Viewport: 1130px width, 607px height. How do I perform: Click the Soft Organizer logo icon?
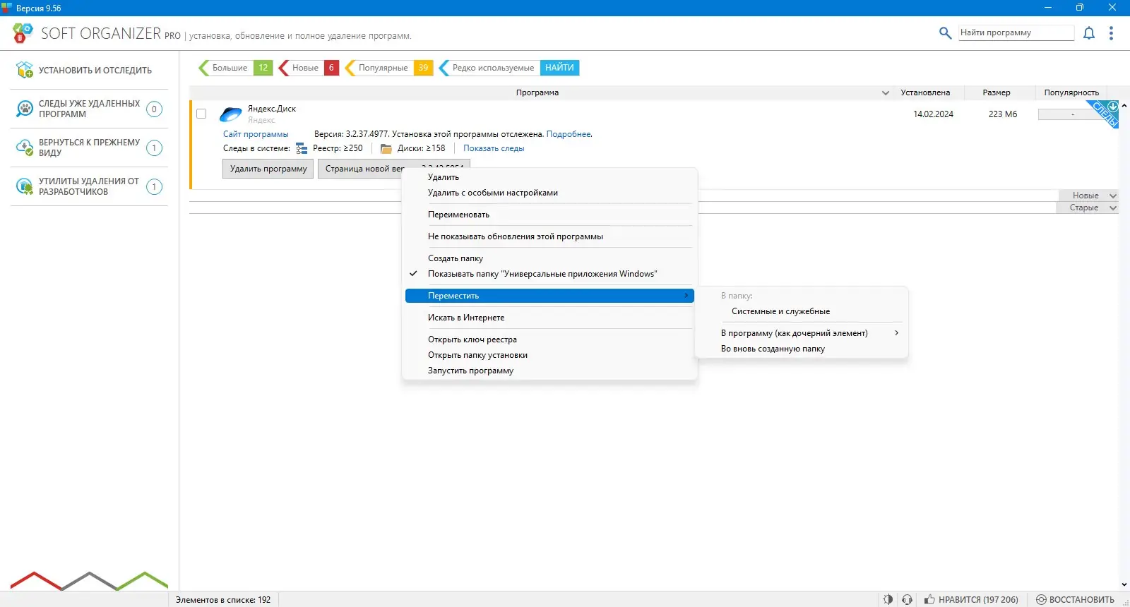(x=23, y=33)
